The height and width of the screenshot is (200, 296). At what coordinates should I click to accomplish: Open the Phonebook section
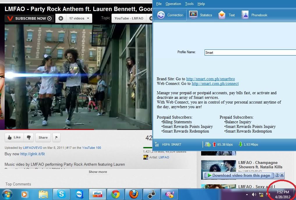254,15
